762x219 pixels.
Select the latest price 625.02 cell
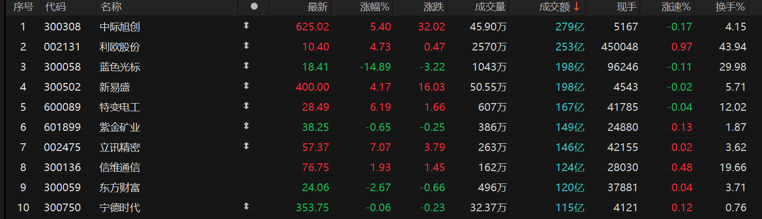312,27
